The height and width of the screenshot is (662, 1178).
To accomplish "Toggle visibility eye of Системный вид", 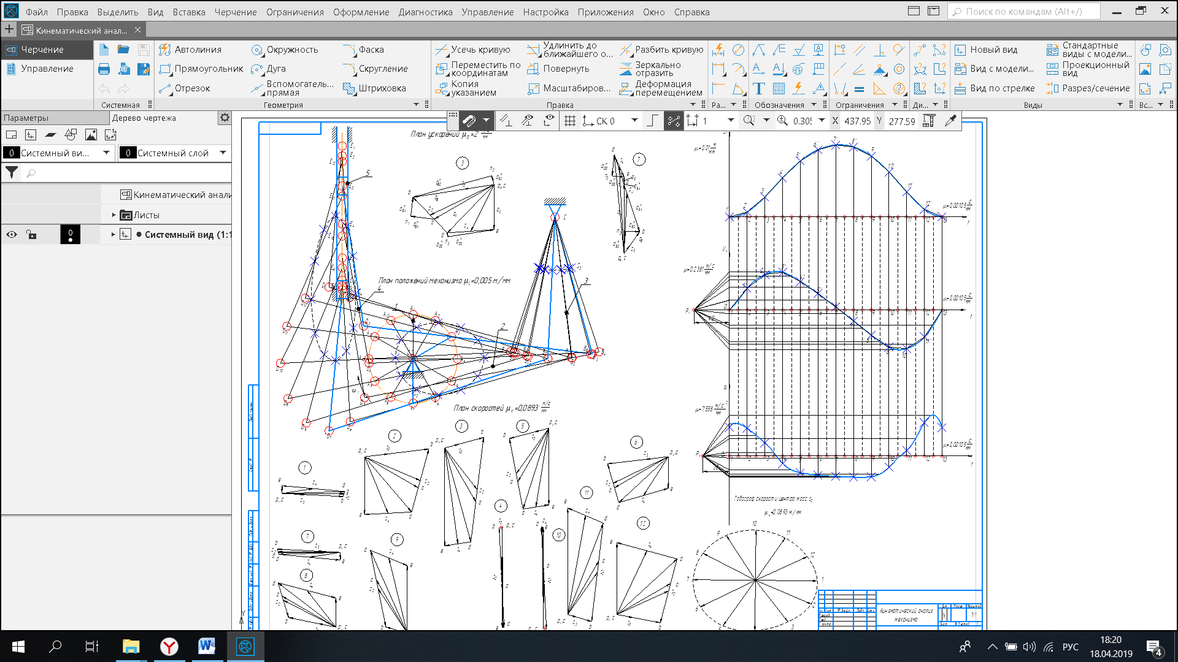I will tap(12, 235).
